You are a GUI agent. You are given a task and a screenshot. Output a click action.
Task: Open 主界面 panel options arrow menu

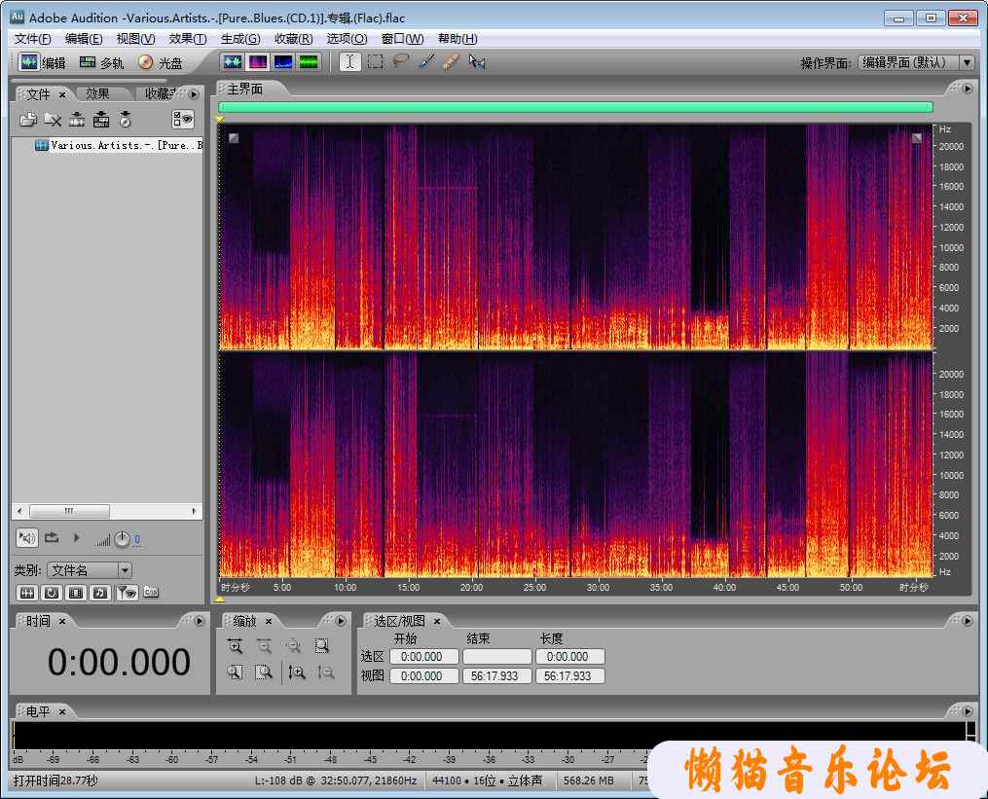[968, 89]
